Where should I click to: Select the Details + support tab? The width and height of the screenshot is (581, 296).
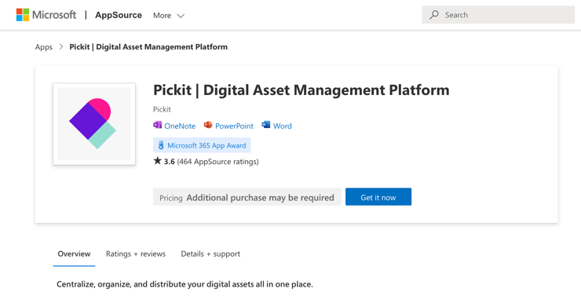pyautogui.click(x=210, y=254)
